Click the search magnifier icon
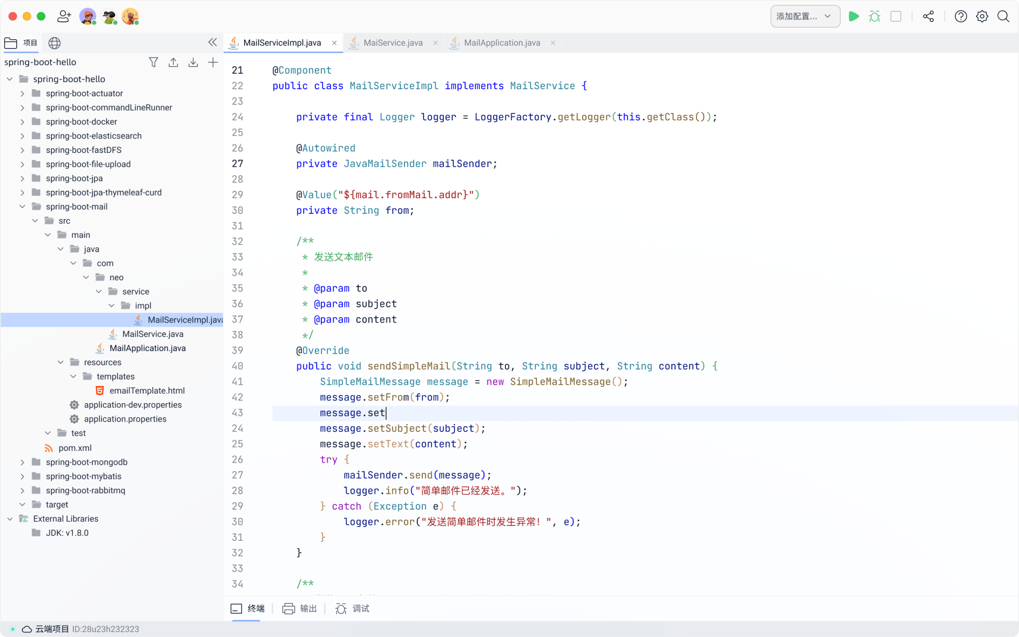 tap(1003, 16)
